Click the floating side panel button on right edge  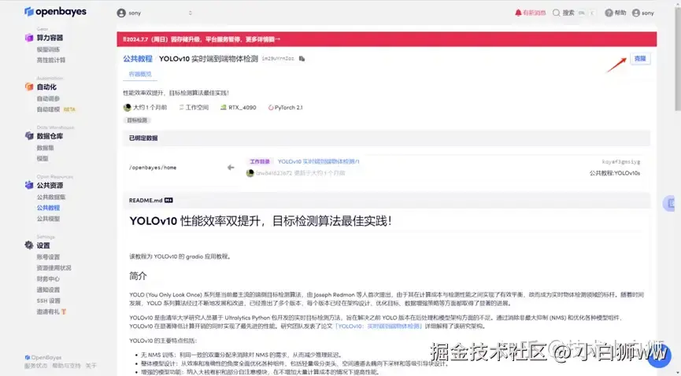[670, 203]
